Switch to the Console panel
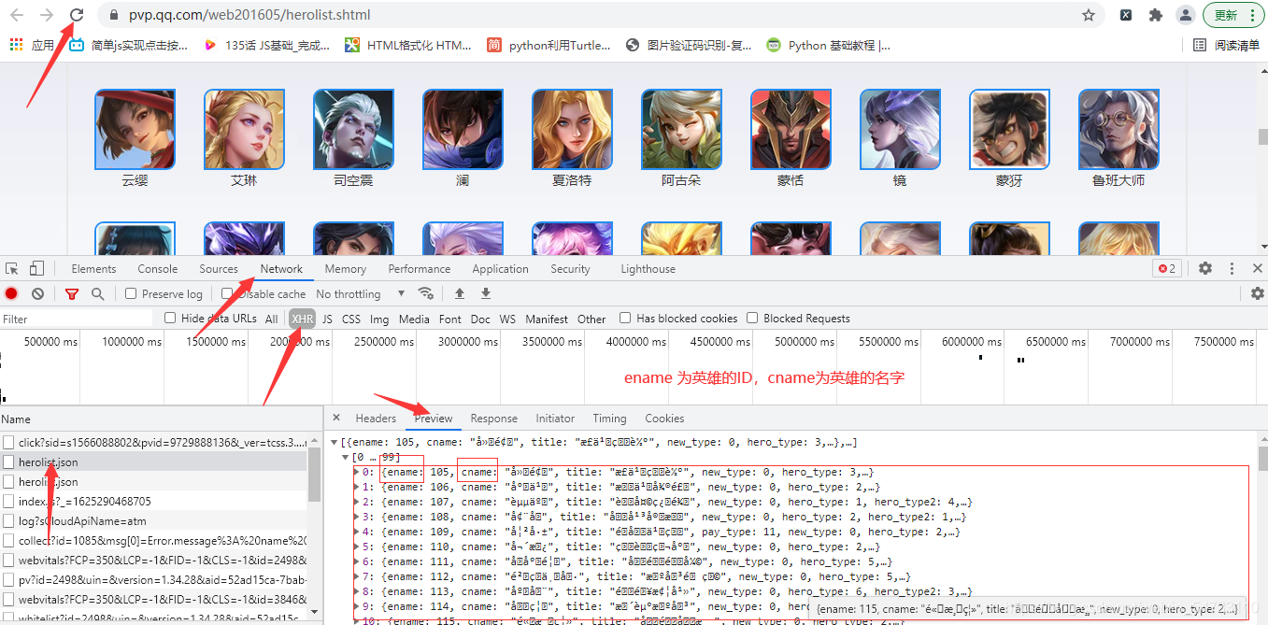 coord(157,268)
